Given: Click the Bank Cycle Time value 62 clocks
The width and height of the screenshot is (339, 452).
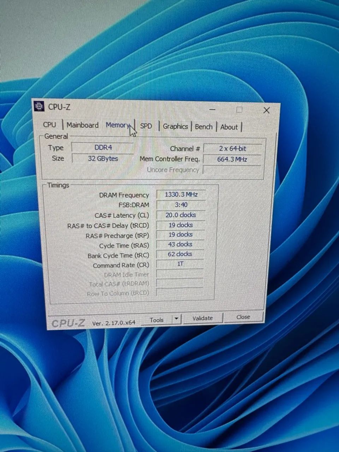Looking at the screenshot, I should 180,254.
